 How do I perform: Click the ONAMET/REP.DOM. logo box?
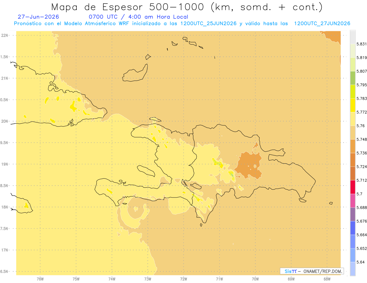pos(312,271)
